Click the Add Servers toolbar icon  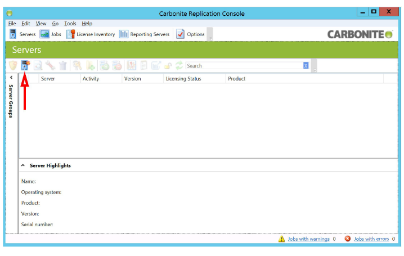(x=25, y=65)
